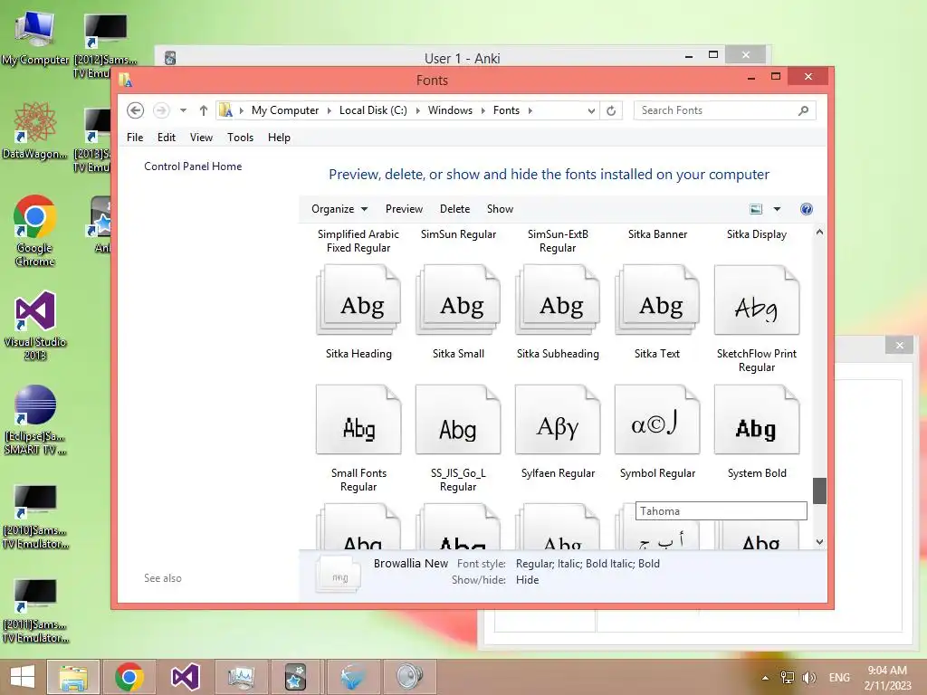Expand the arrow after Fonts breadcrumb
Screen dimensions: 927x695
point(530,110)
